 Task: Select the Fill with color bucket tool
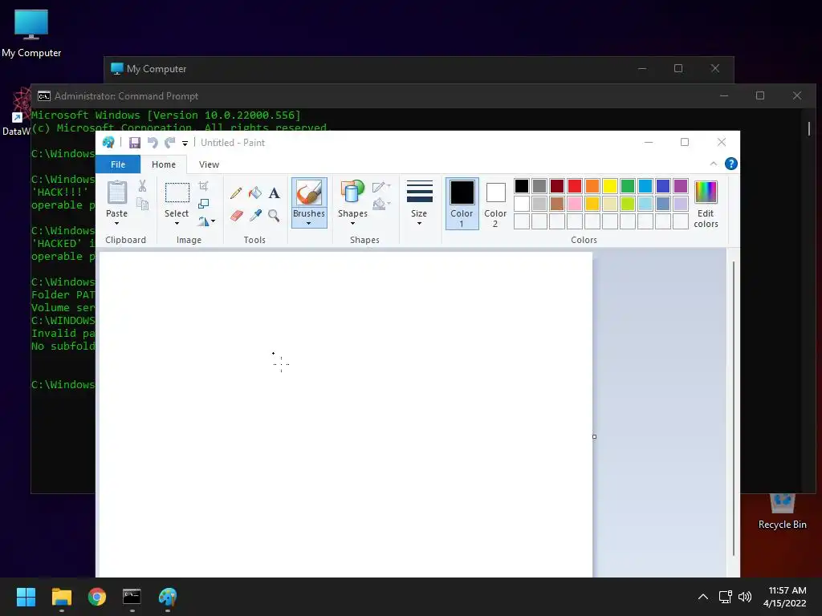(x=255, y=193)
